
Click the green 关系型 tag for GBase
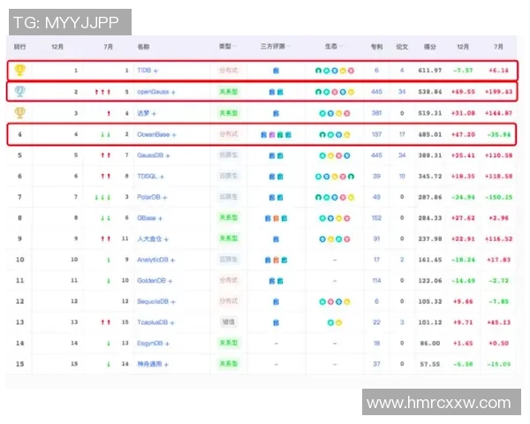(228, 217)
